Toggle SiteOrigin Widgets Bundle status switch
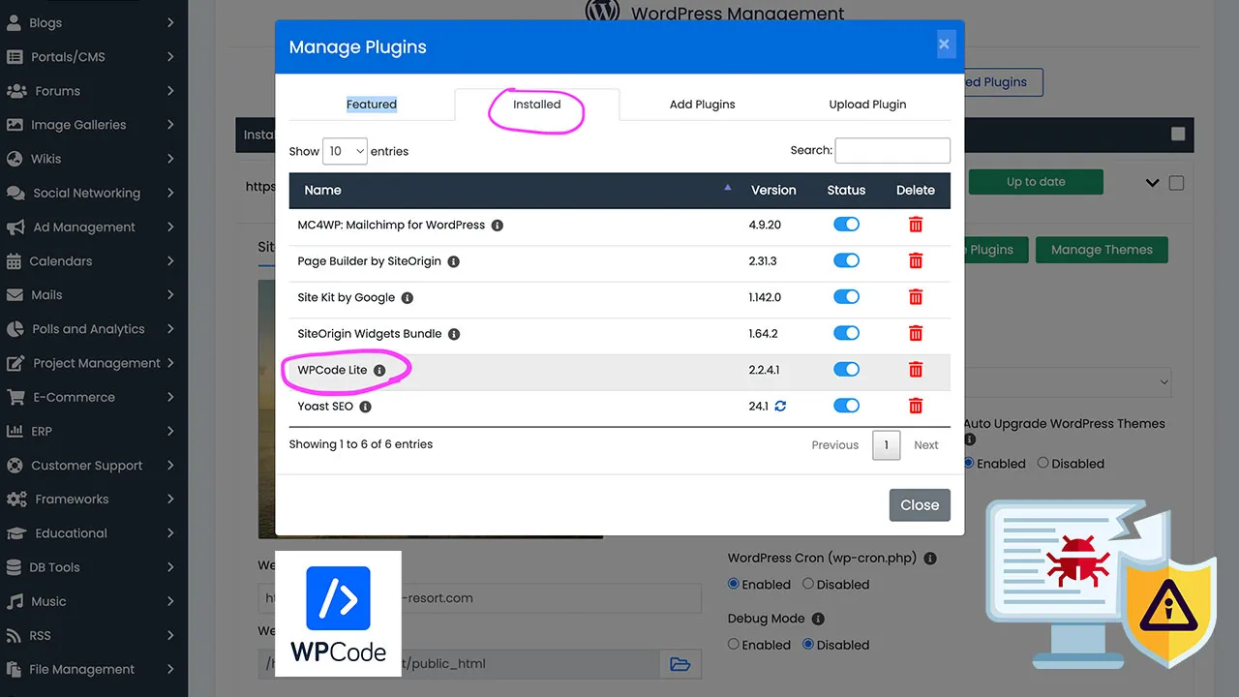The width and height of the screenshot is (1239, 697). [x=846, y=333]
